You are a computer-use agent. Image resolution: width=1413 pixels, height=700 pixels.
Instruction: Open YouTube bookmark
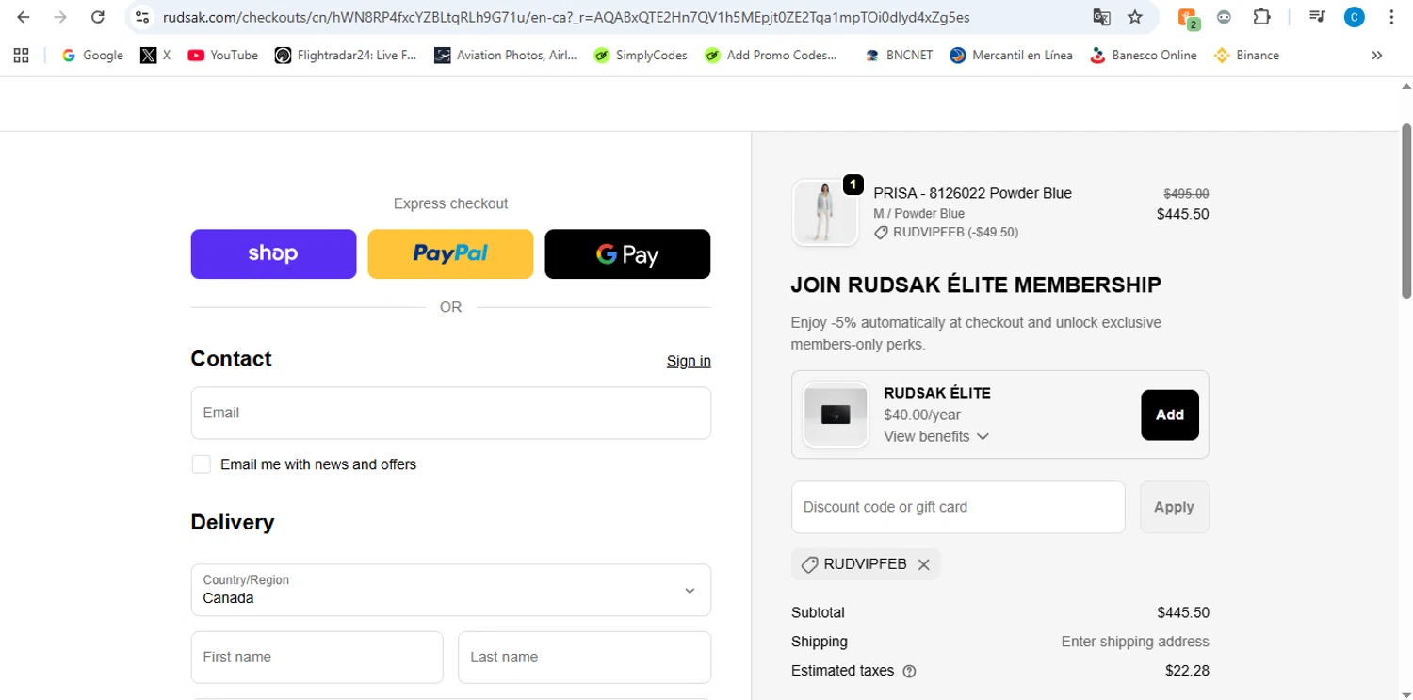[x=223, y=56]
